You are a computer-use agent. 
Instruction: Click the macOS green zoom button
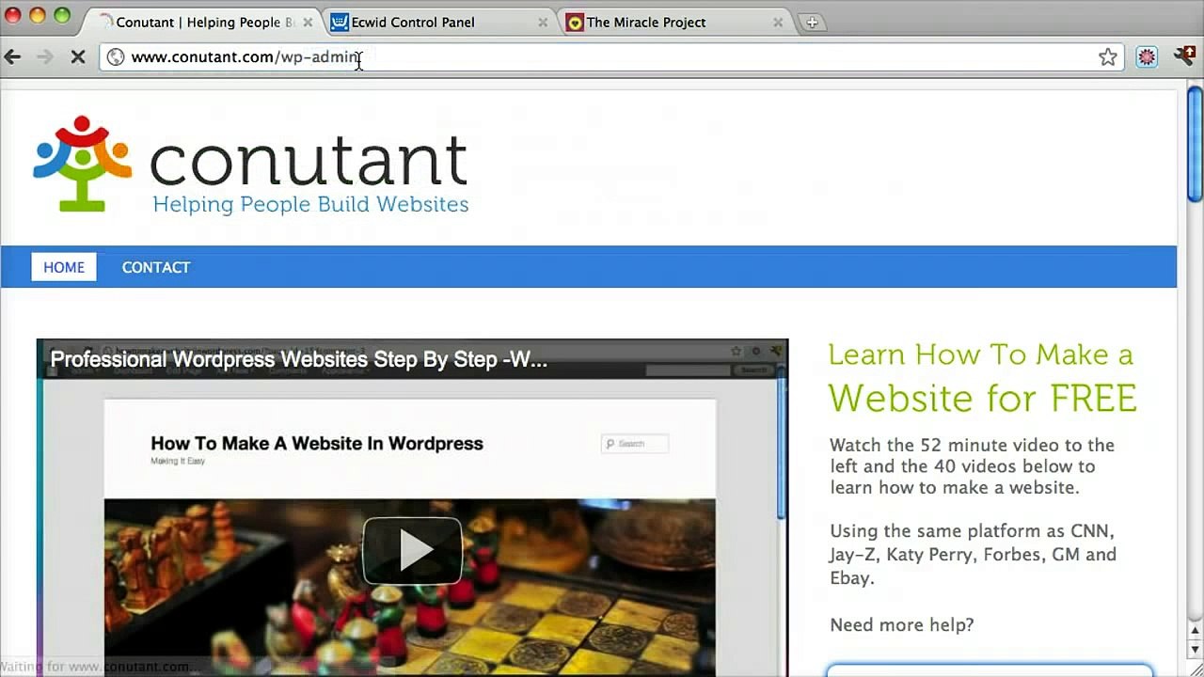(61, 15)
